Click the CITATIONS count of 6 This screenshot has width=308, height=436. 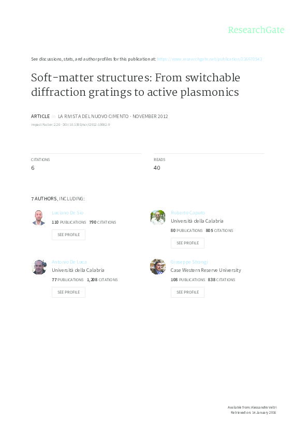coord(33,168)
